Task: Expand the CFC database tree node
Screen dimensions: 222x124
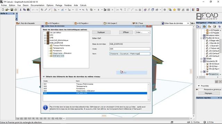Action: click(x=45, y=35)
